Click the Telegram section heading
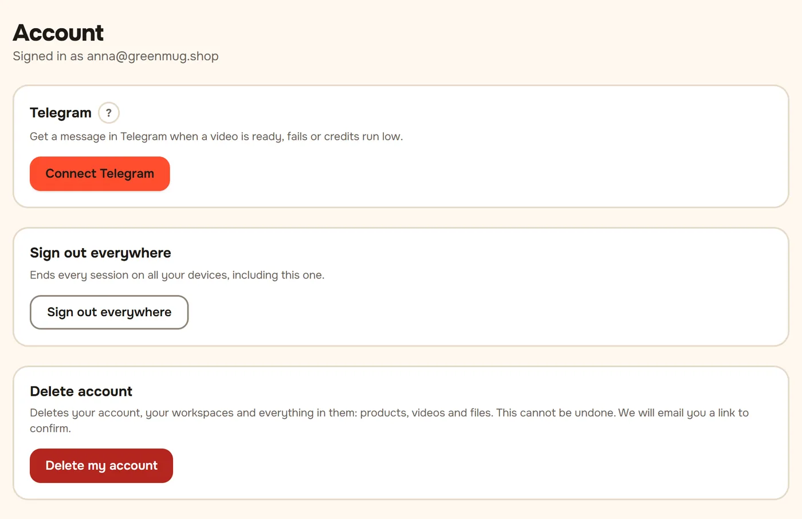This screenshot has width=802, height=519. pyautogui.click(x=61, y=113)
